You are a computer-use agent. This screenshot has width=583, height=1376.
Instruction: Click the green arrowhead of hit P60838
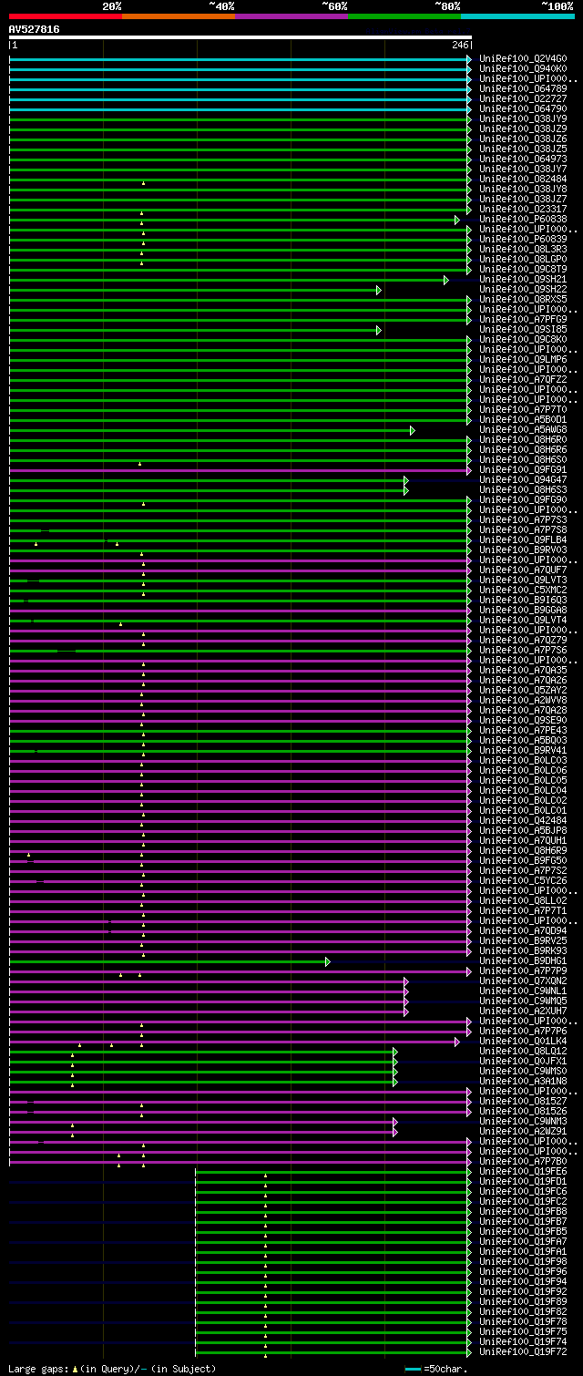[457, 220]
